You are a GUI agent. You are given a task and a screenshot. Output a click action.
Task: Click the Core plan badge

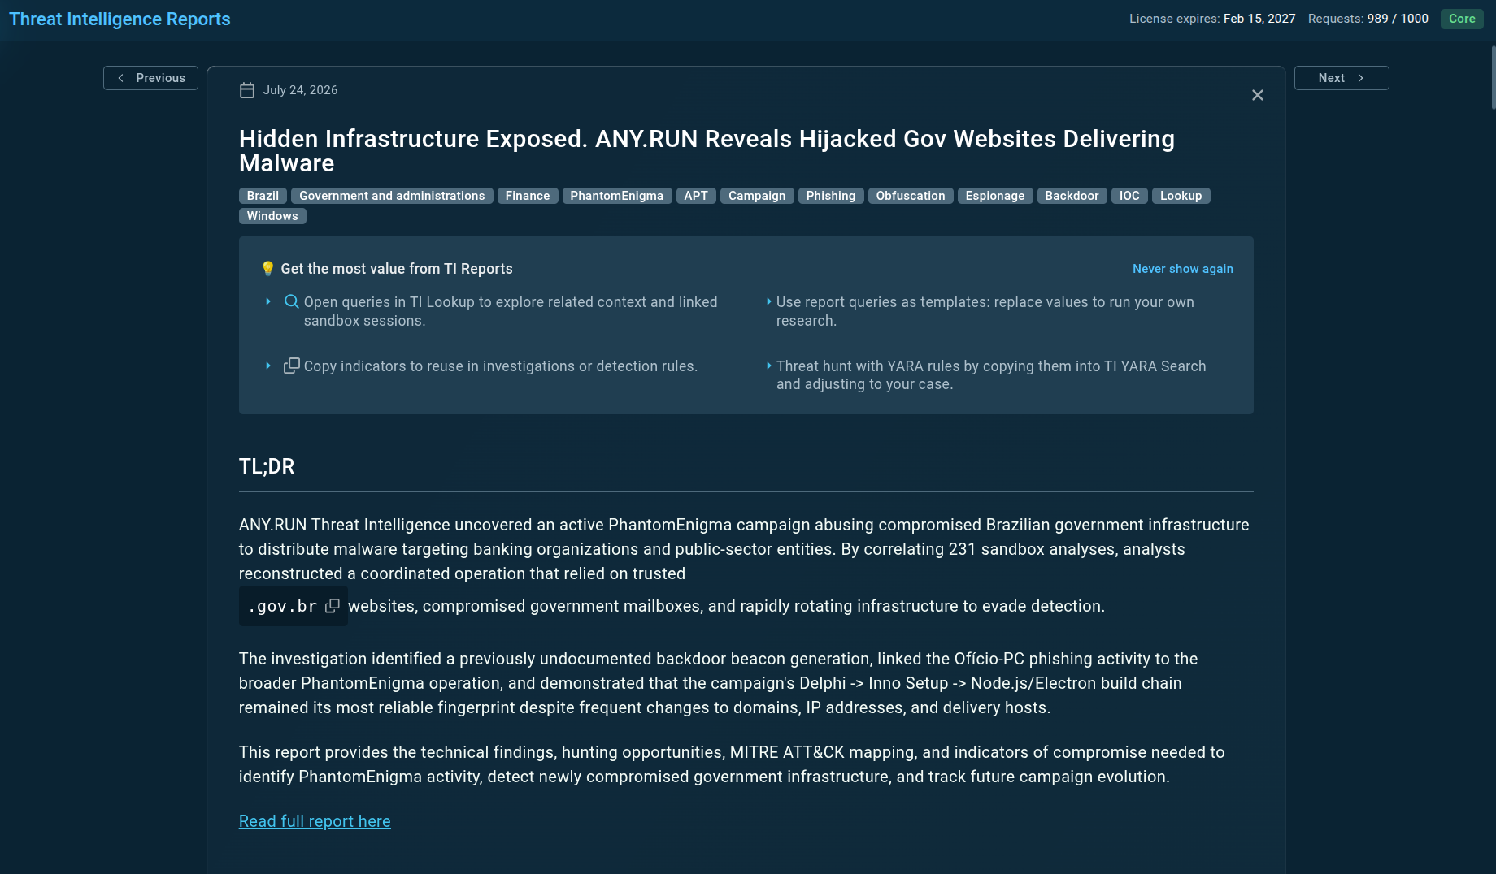tap(1462, 19)
